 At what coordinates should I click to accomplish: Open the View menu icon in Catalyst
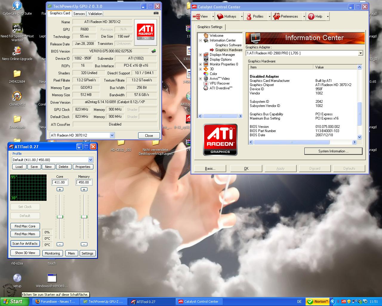(196, 16)
